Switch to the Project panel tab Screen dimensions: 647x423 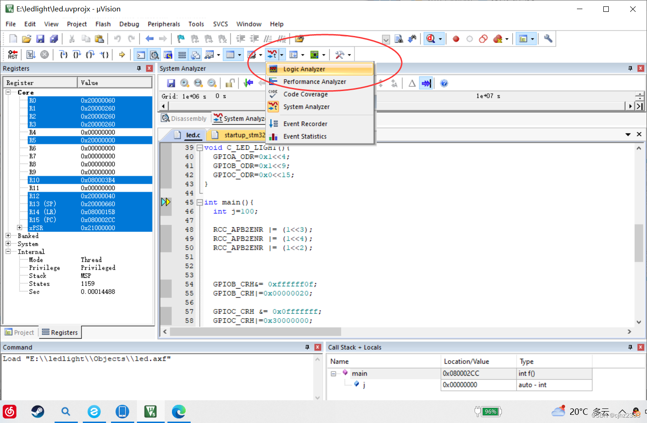tap(20, 332)
